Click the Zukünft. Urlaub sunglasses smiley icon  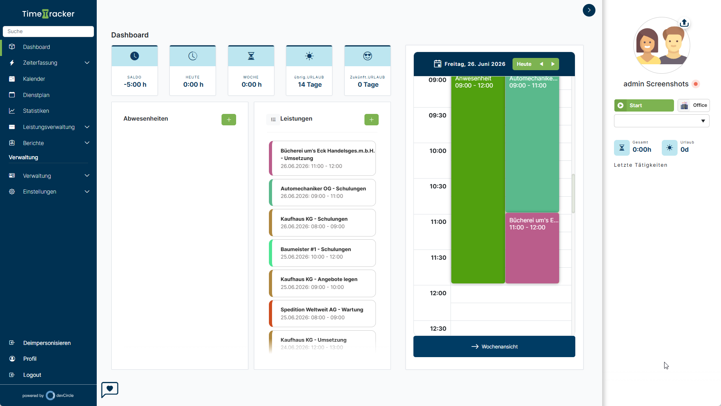[x=368, y=56]
